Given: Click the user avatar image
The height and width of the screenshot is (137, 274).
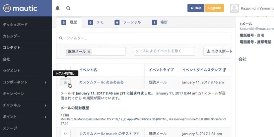Looking at the screenshot, I should [235, 8].
